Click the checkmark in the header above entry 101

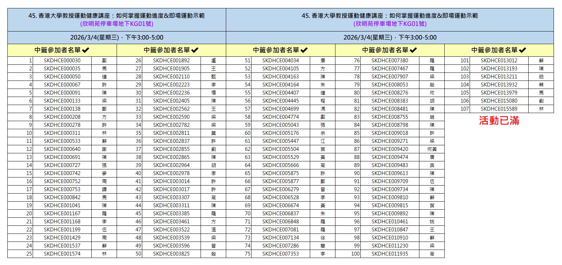523,50
